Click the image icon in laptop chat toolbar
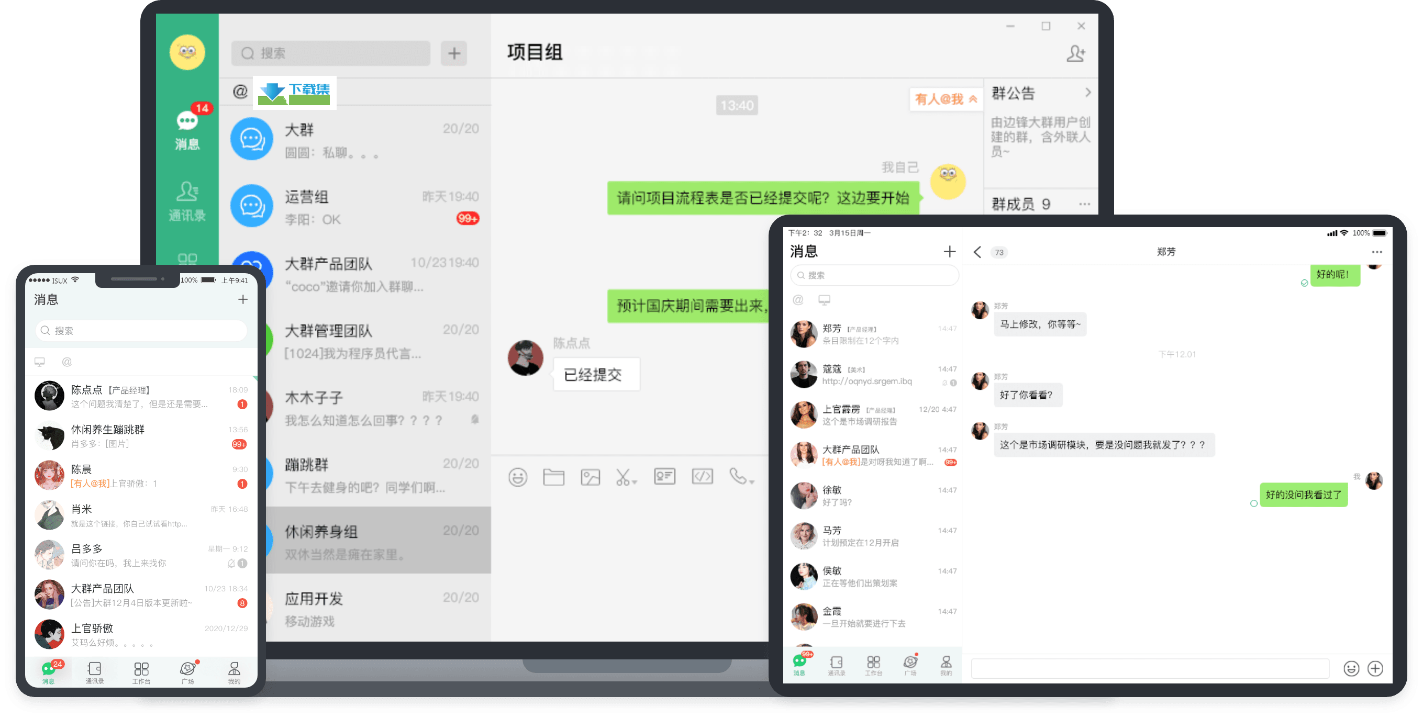 [590, 477]
